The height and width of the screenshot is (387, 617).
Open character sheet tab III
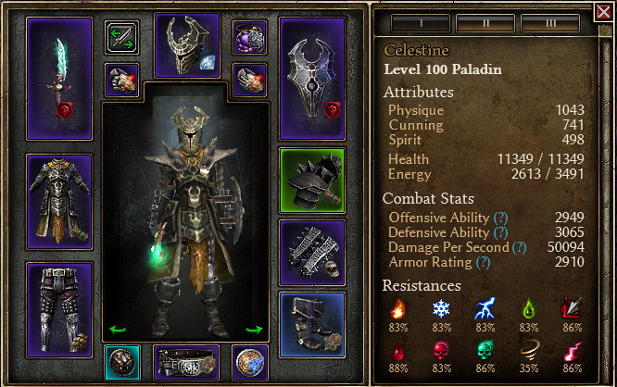550,23
